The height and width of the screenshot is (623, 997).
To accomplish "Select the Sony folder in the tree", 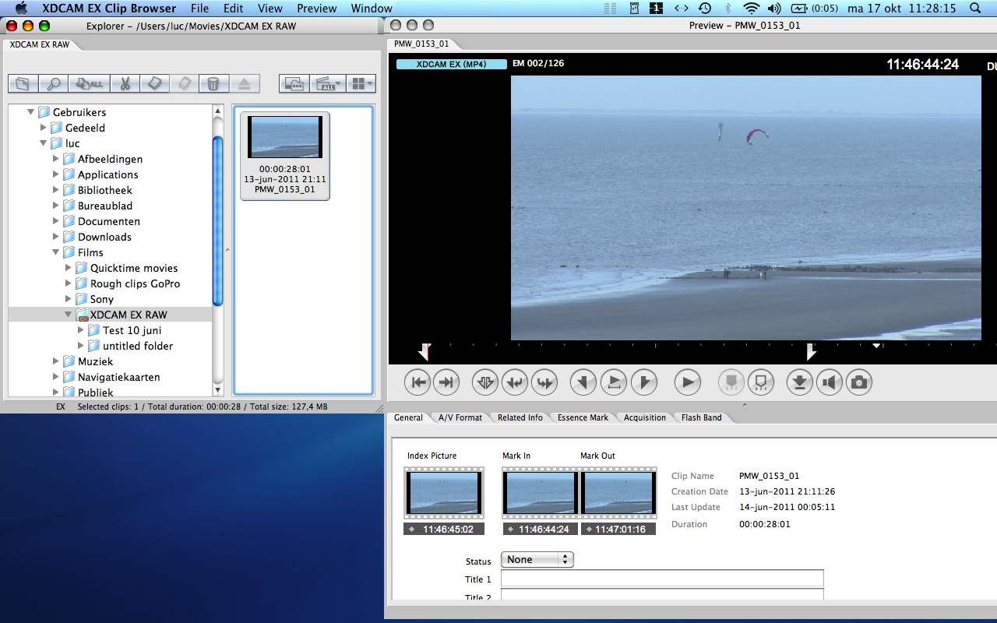I will point(94,299).
